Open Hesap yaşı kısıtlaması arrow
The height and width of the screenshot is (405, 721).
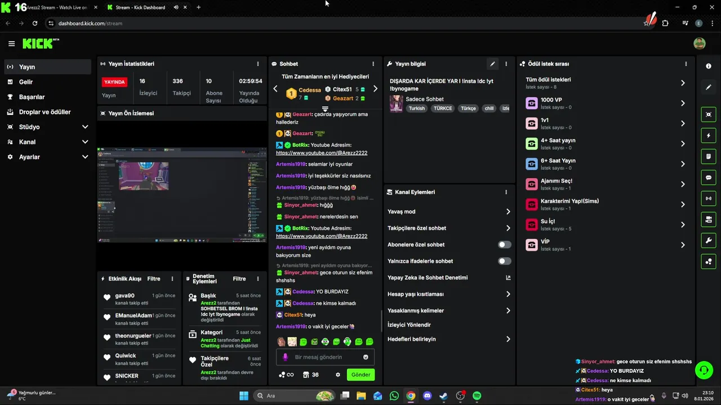pos(508,294)
